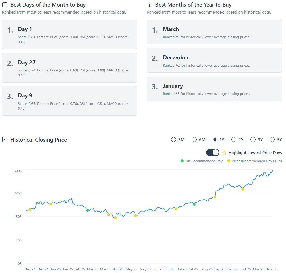Click yellow dot in Near Recommended Day legend

click(x=229, y=161)
